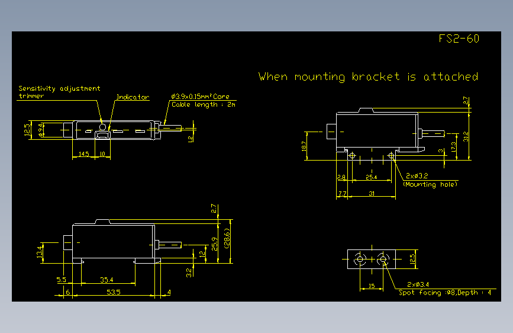
Task: Click the ø9.4 diameter dimension
Action: [41, 130]
